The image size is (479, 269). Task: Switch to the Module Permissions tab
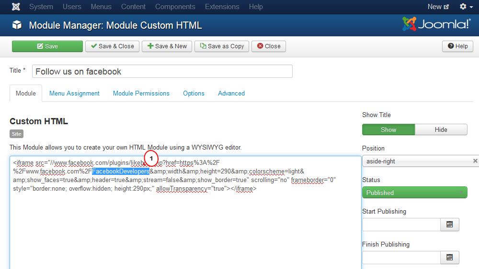coord(141,94)
